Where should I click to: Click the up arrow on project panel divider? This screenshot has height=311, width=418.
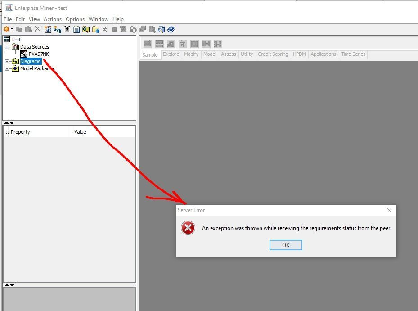tap(6, 123)
